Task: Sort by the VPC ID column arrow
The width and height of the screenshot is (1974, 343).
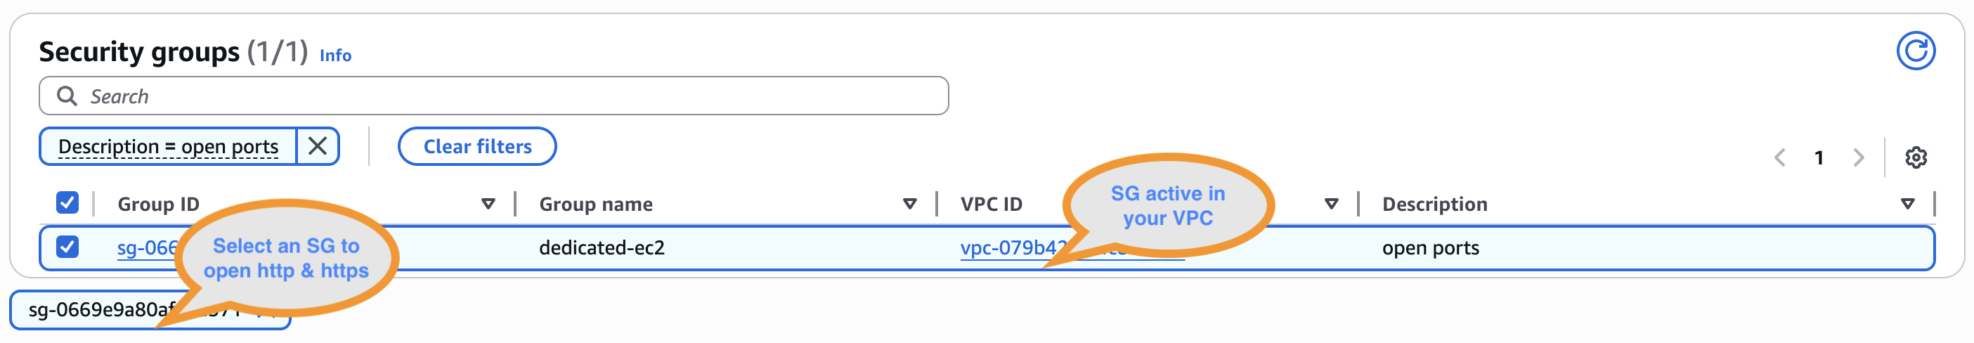Action: pos(1331,204)
